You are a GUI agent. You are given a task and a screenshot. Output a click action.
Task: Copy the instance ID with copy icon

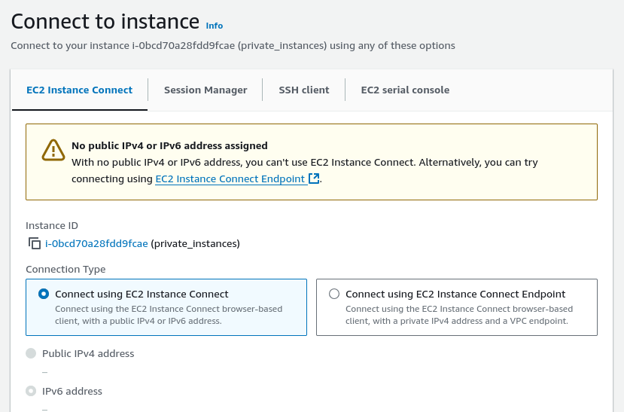34,243
